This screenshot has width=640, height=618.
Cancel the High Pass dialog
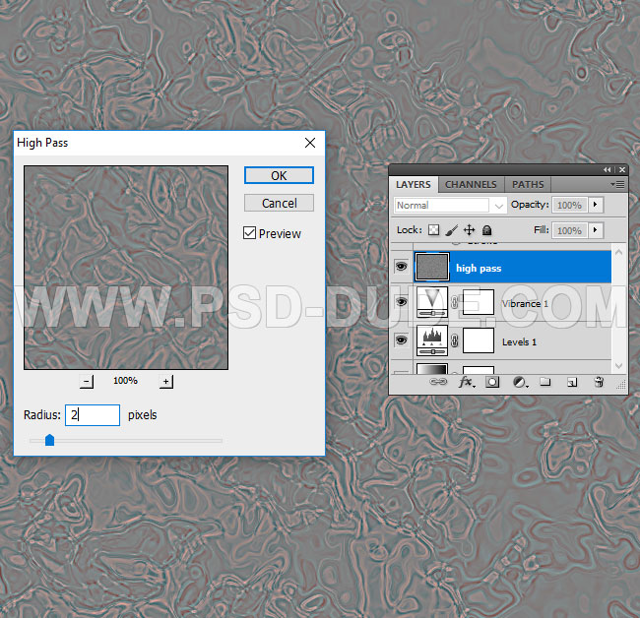coord(279,203)
